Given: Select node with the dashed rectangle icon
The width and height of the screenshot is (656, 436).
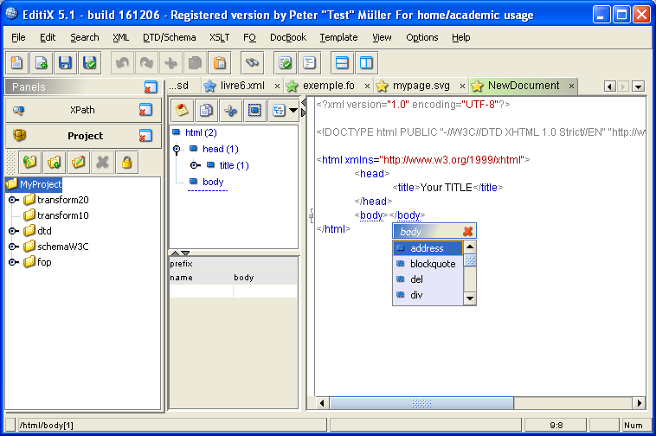Looking at the screenshot, I should [x=254, y=111].
